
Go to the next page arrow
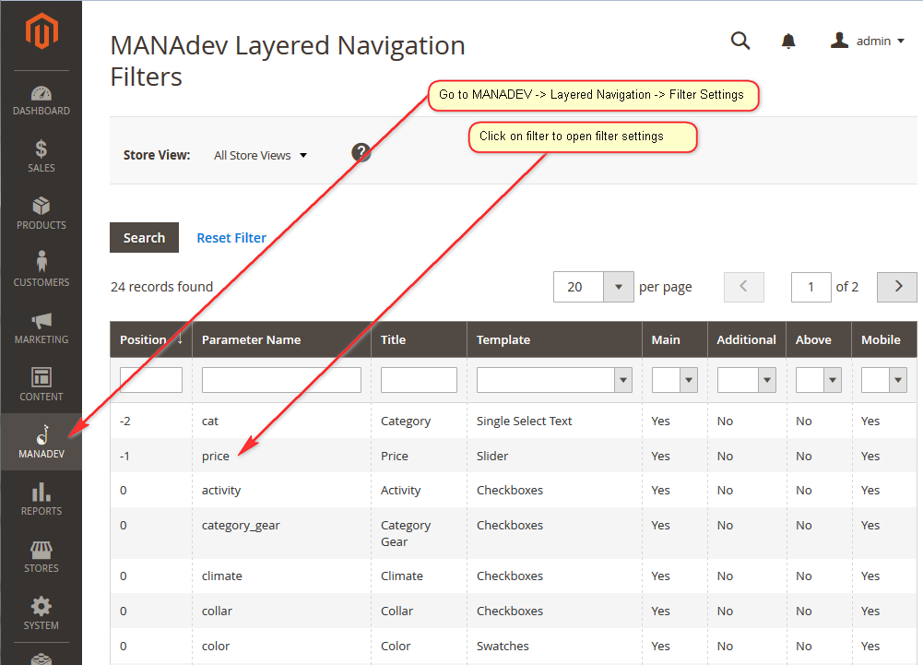(897, 287)
